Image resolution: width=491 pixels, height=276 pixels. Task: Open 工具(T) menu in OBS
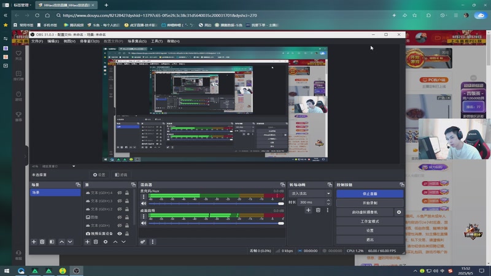157,41
